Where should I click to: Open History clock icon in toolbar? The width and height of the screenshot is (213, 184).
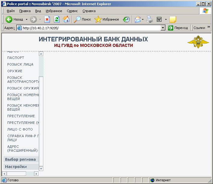(126, 20)
